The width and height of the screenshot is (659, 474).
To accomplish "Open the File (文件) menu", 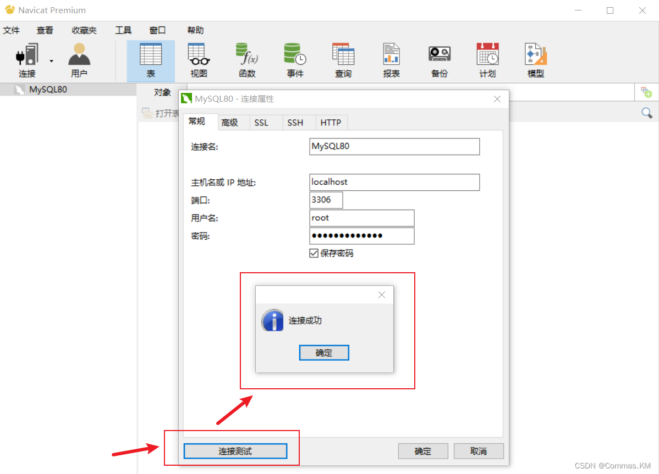I will tap(12, 30).
